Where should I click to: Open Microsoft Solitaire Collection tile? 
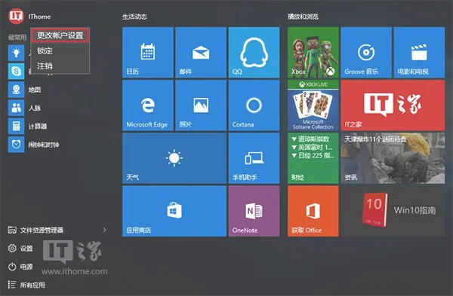(x=313, y=105)
